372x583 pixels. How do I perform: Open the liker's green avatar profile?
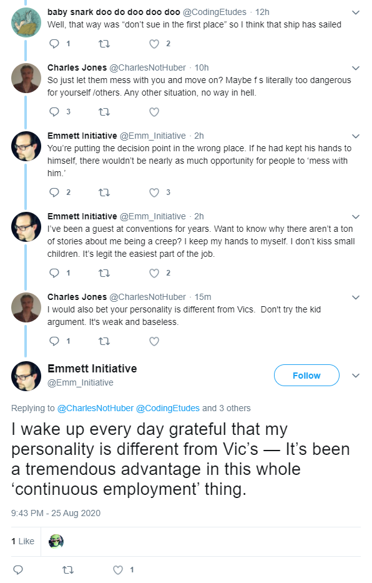pyautogui.click(x=56, y=542)
